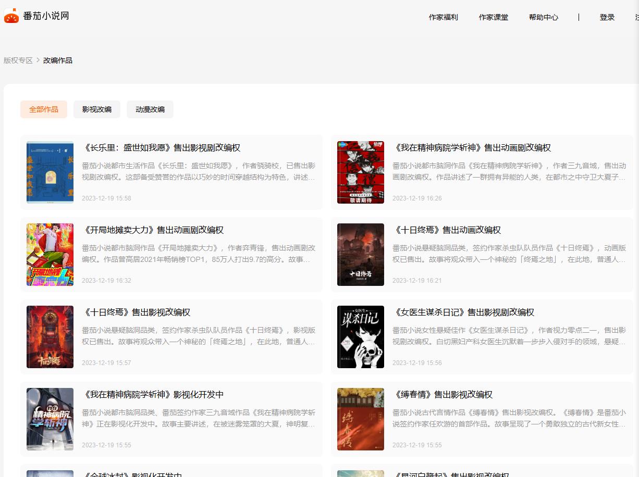
Task: Open 《十日终焉》售出影视改编权 article title
Action: click(x=137, y=312)
